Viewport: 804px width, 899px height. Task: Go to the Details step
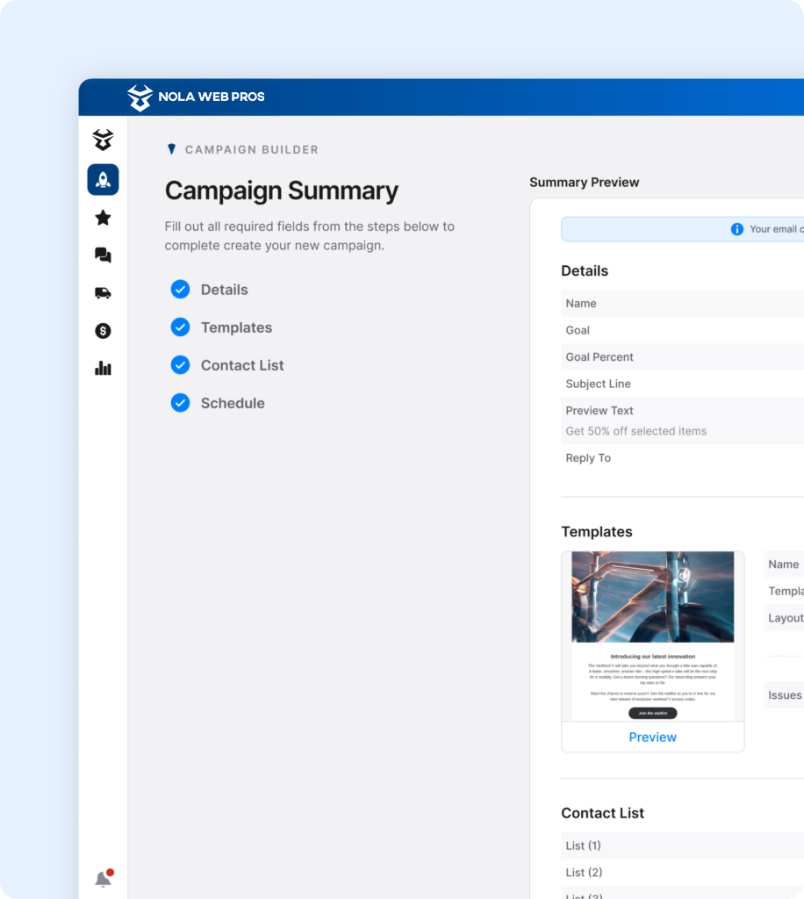224,290
